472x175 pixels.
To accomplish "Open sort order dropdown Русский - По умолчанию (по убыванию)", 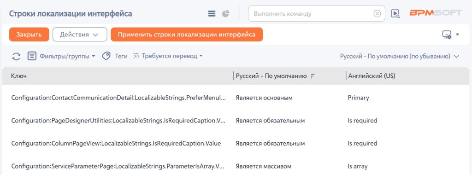I will pyautogui.click(x=399, y=56).
